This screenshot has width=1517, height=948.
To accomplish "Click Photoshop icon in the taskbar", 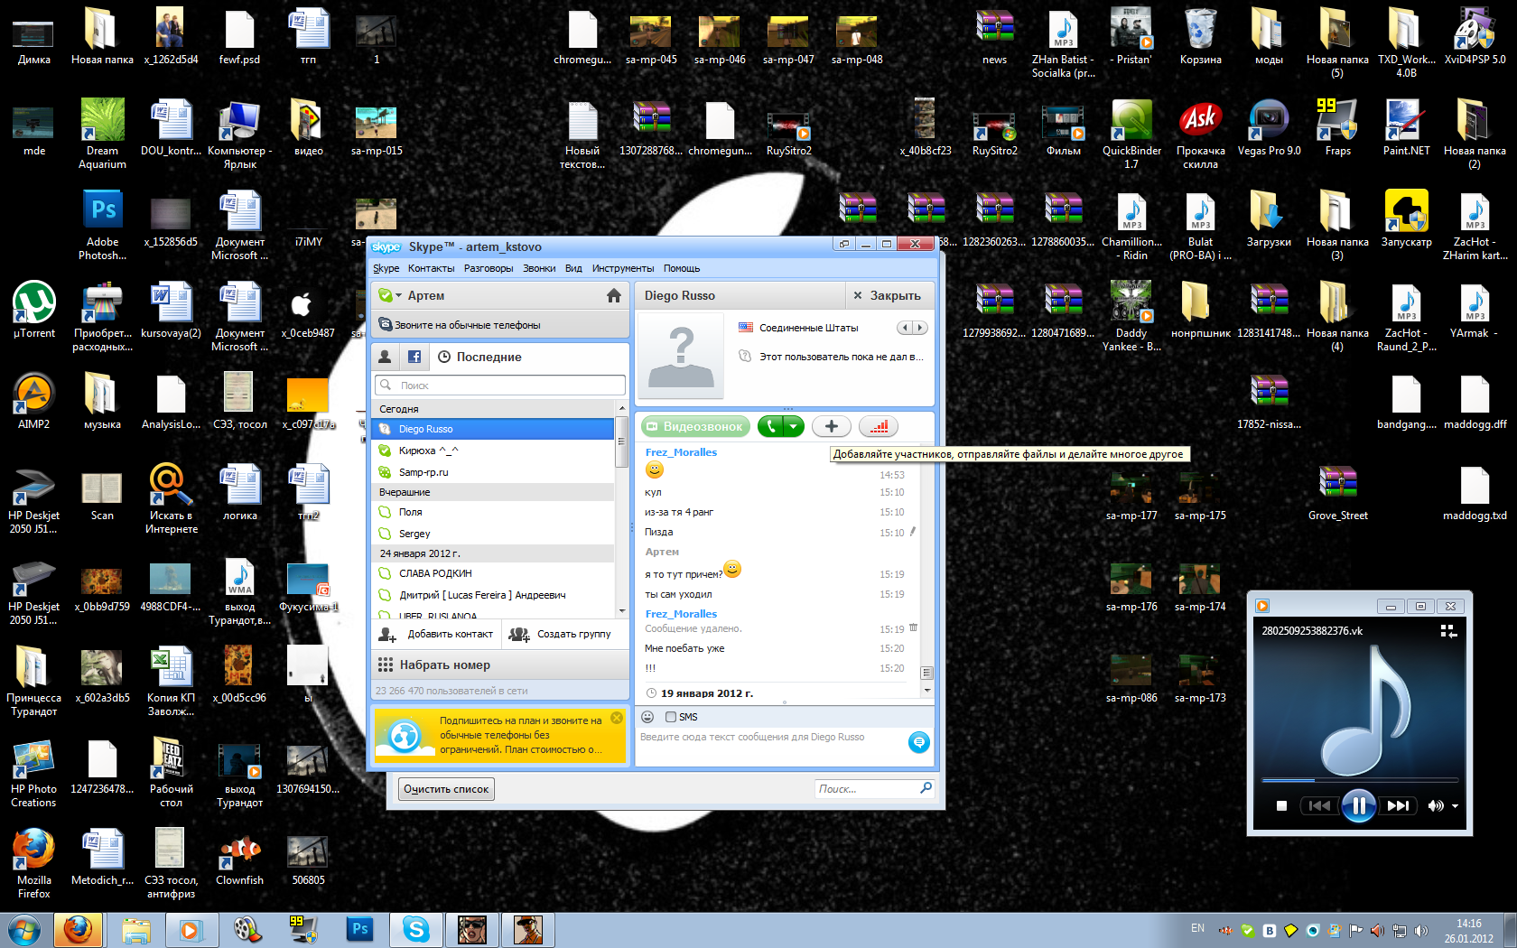I will [359, 929].
